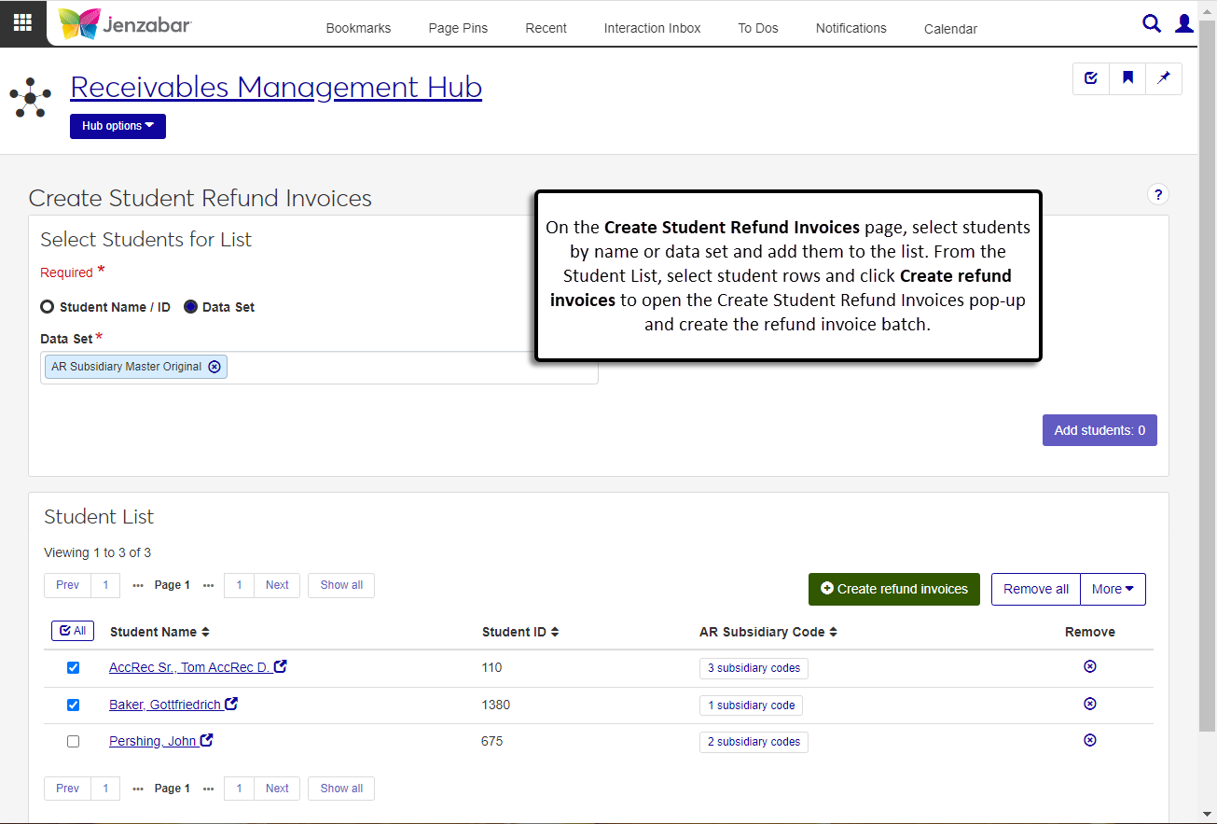This screenshot has height=824, width=1217.
Task: Check the Pershing, John row checkbox
Action: tap(74, 742)
